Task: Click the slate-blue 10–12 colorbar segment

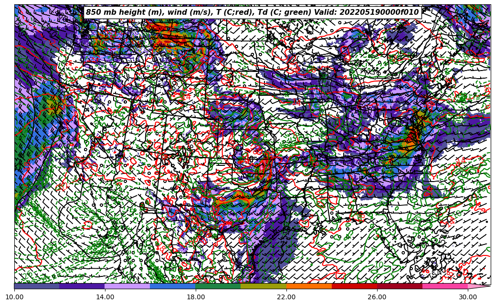Action: (x=37, y=286)
